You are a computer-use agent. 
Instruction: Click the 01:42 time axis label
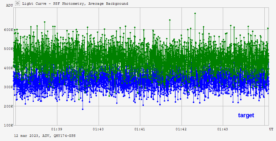pos(181,129)
